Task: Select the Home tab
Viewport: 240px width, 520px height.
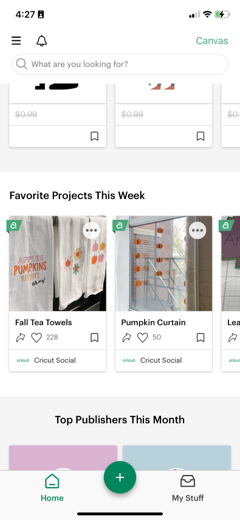Action: (x=52, y=488)
